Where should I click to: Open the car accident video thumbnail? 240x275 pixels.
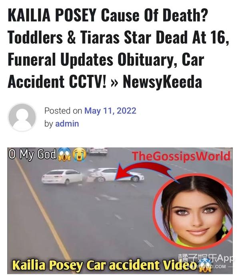pos(120,211)
